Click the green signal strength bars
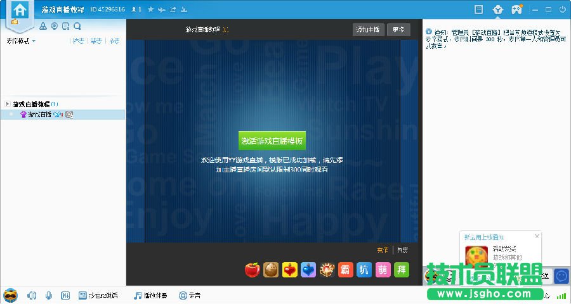571x304 pixels. (562, 296)
